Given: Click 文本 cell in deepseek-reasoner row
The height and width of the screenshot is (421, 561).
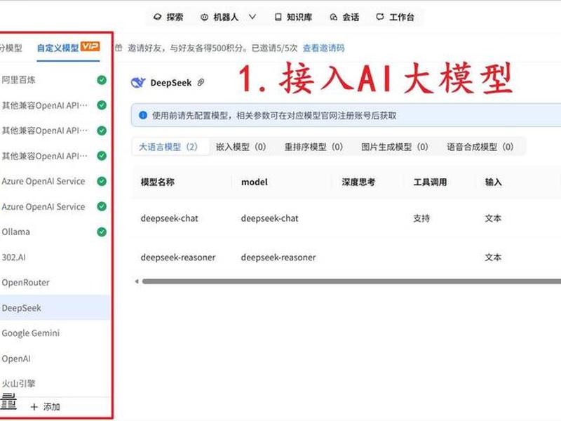Looking at the screenshot, I should click(493, 258).
